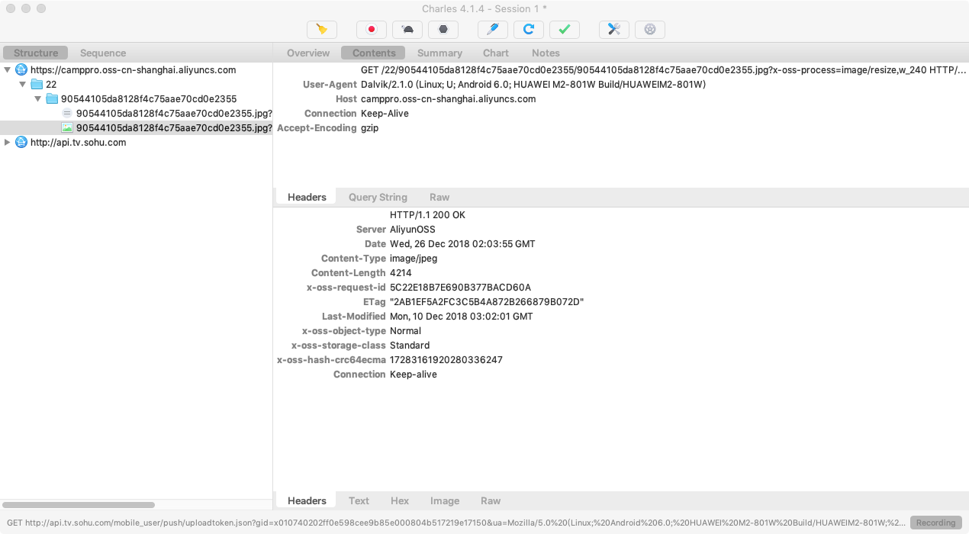Viewport: 969px width, 534px height.
Task: Stop recording via the red record icon
Action: [x=372, y=29]
